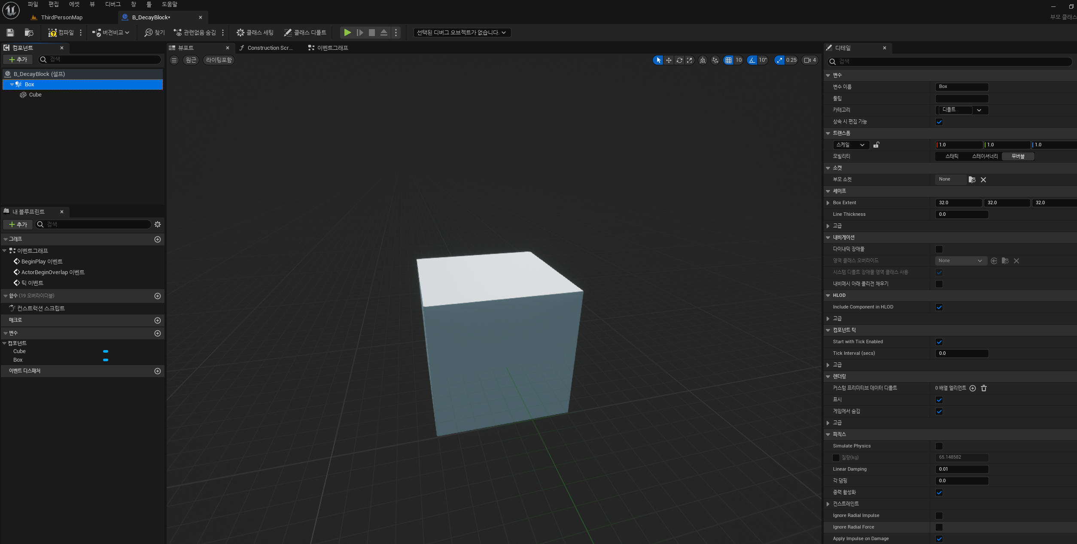Choose the Rotate gizmo tool
1077x544 pixels.
coord(679,60)
